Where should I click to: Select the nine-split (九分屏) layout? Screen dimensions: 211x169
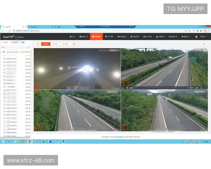coord(55,44)
